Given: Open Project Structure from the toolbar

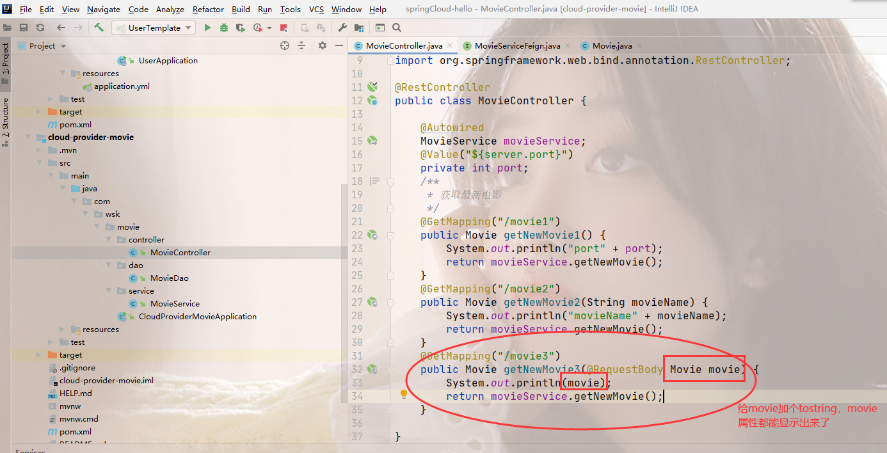Looking at the screenshot, I should pos(358,28).
